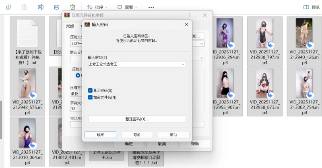Image resolution: width=322 pixels, height=168 pixels.
Task: Click the Copy icon in Explorer toolbar
Action: point(8,7)
